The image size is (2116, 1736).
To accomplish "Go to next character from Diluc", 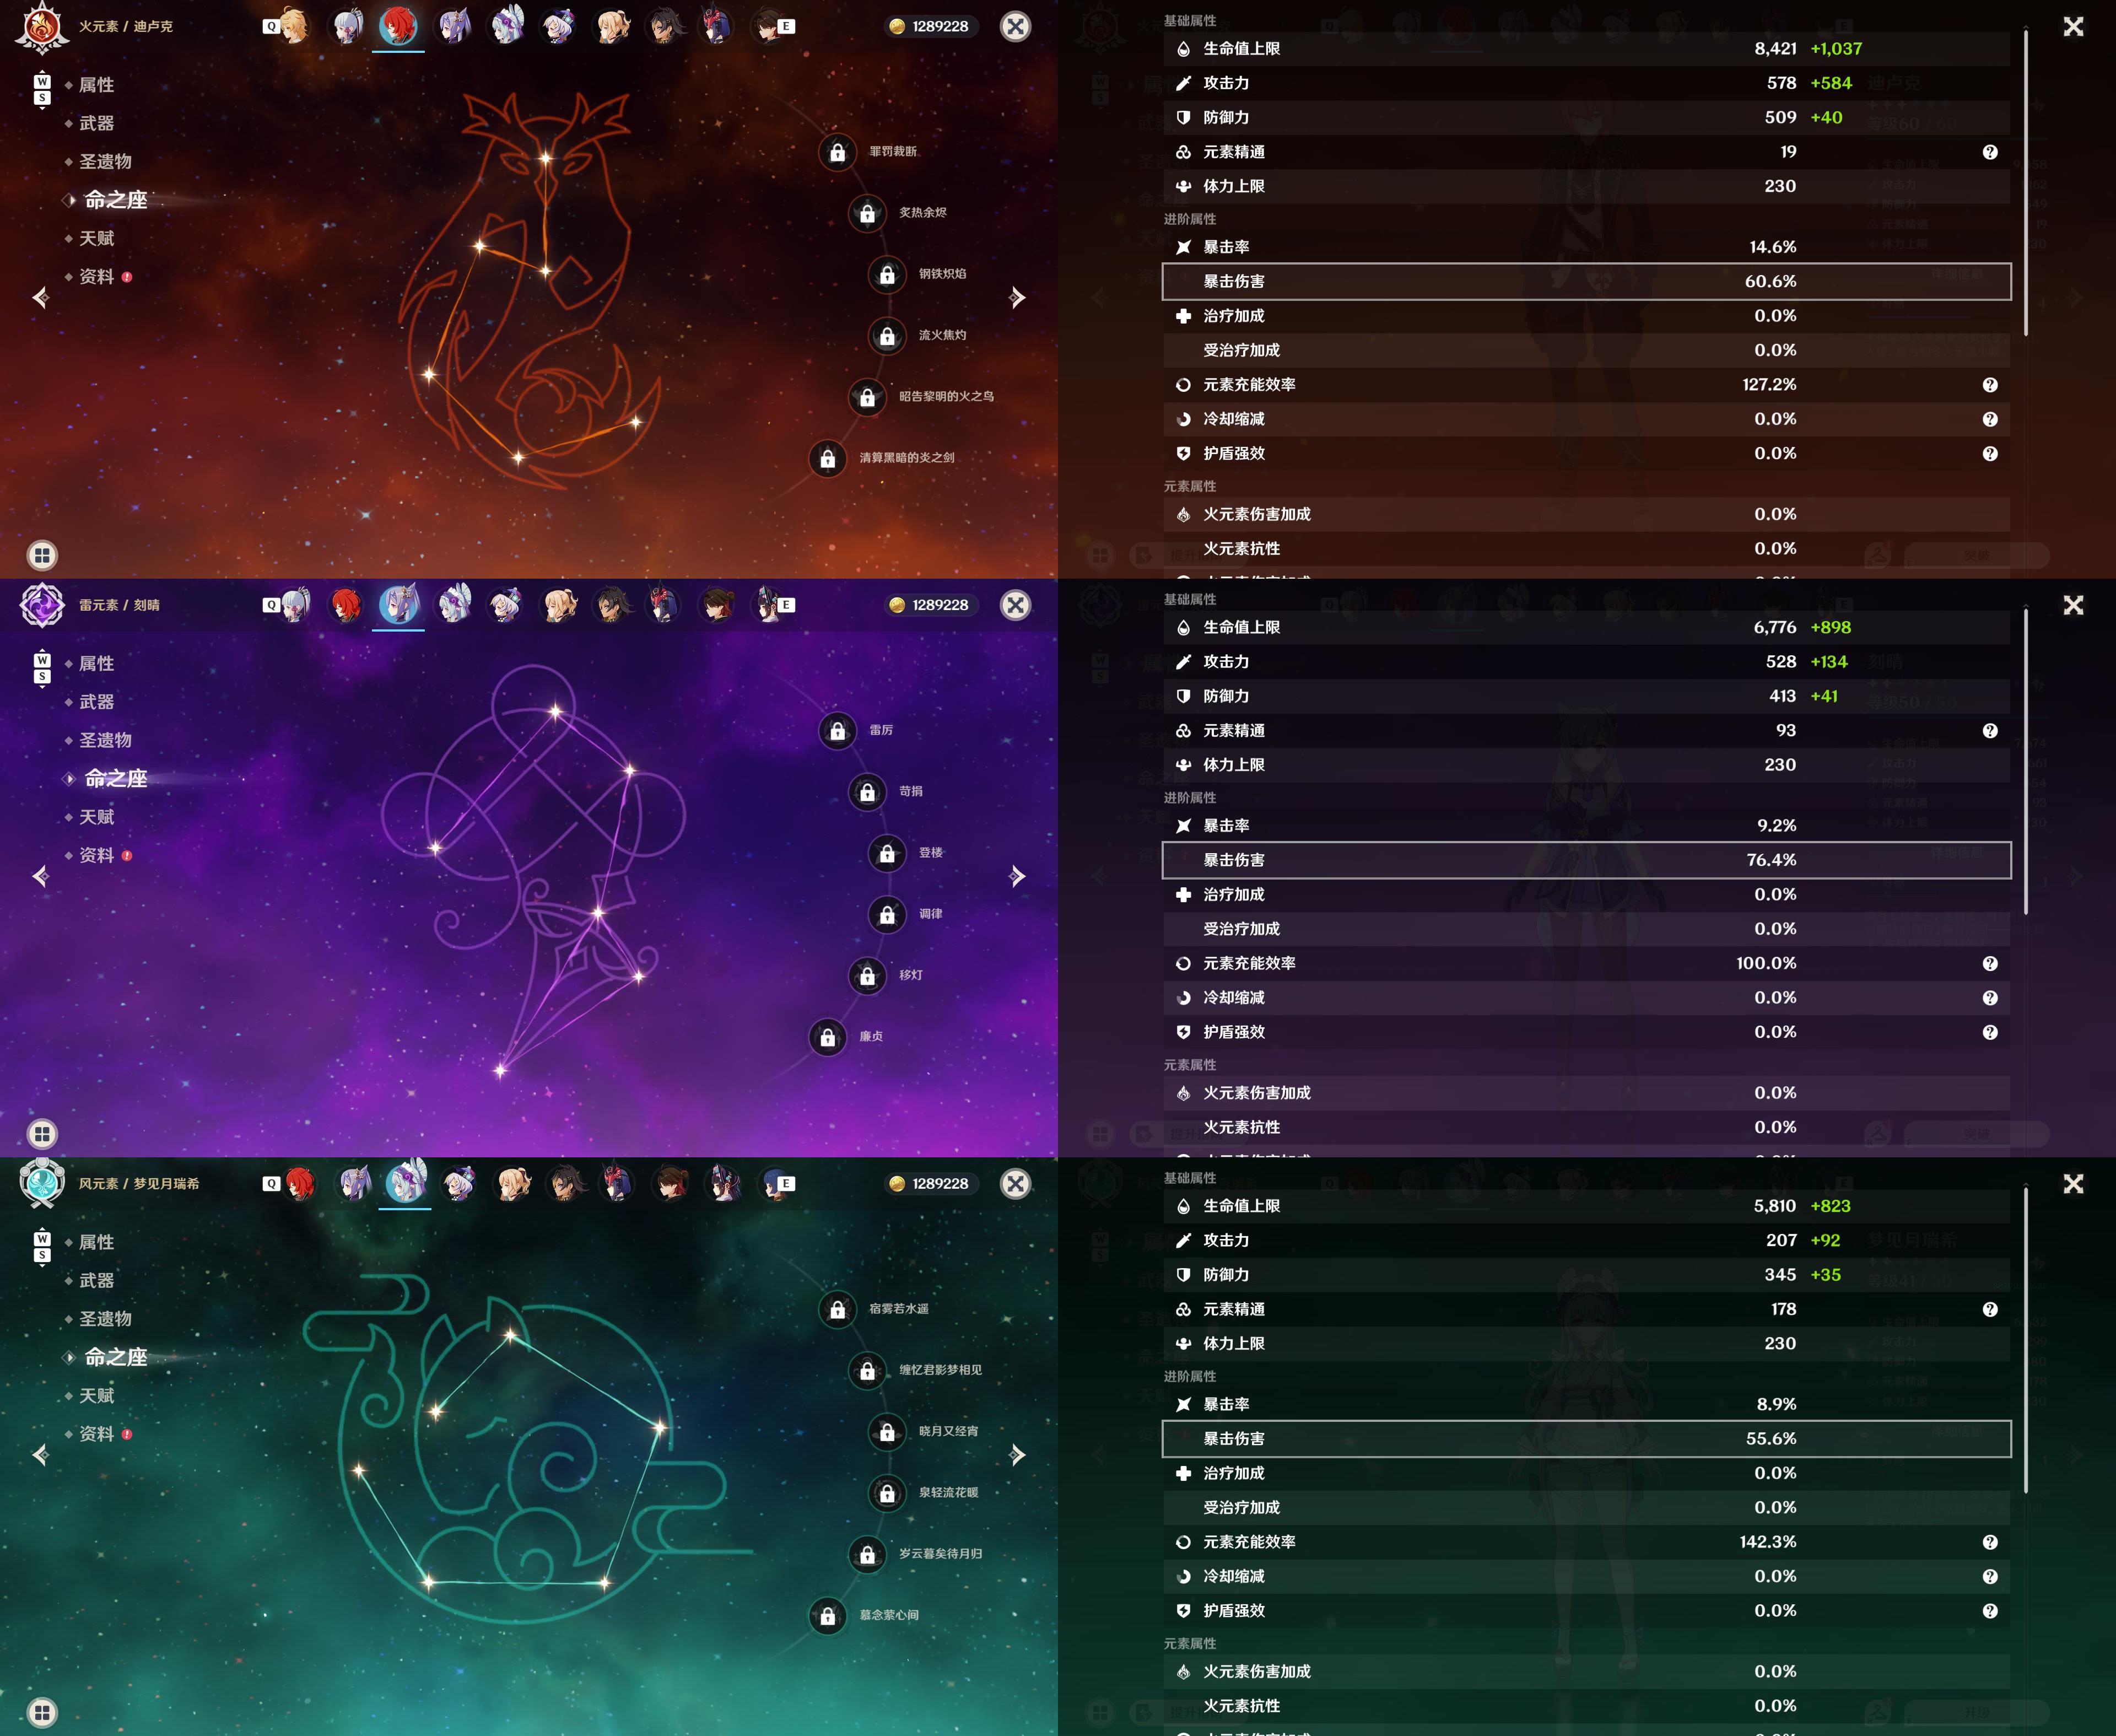I will click(x=1017, y=297).
